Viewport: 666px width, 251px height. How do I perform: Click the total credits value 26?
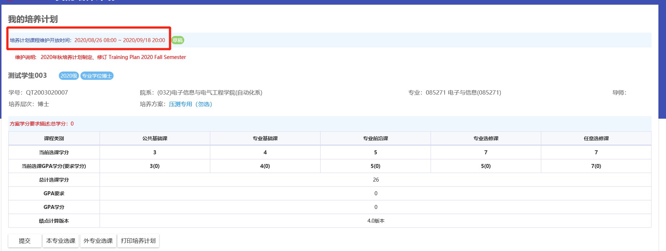point(376,180)
